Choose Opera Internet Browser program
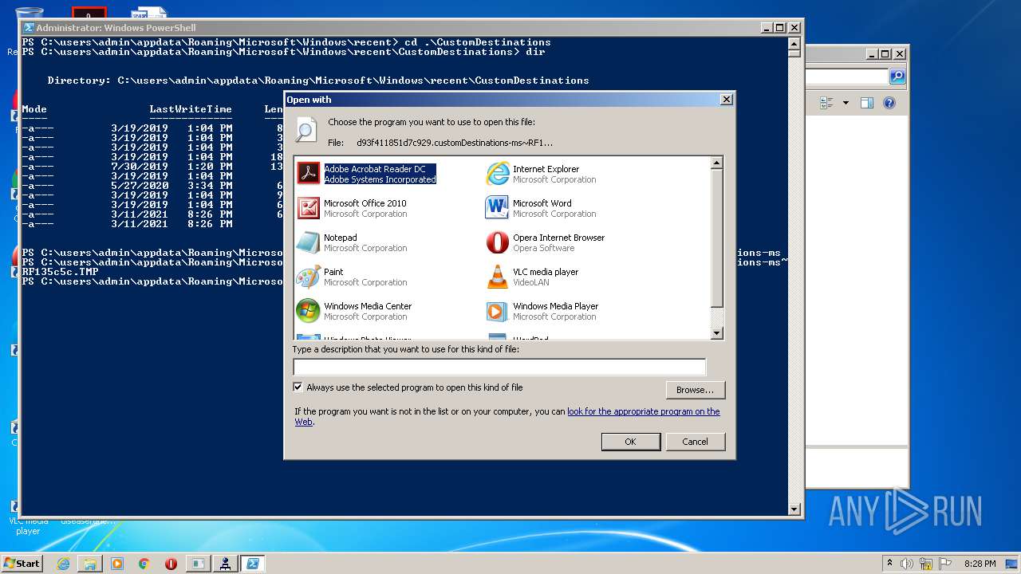This screenshot has width=1021, height=574. click(546, 242)
